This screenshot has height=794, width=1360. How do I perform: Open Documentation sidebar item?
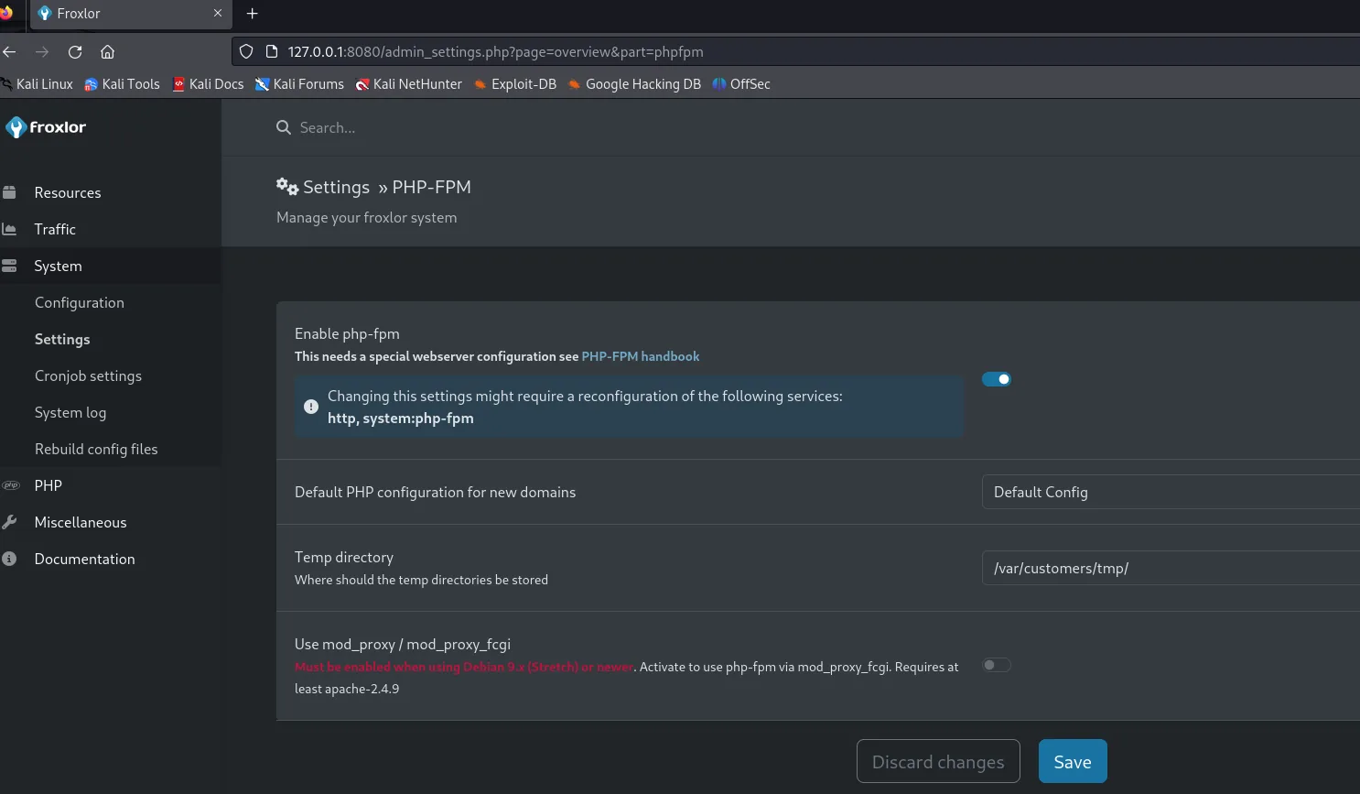tap(84, 559)
